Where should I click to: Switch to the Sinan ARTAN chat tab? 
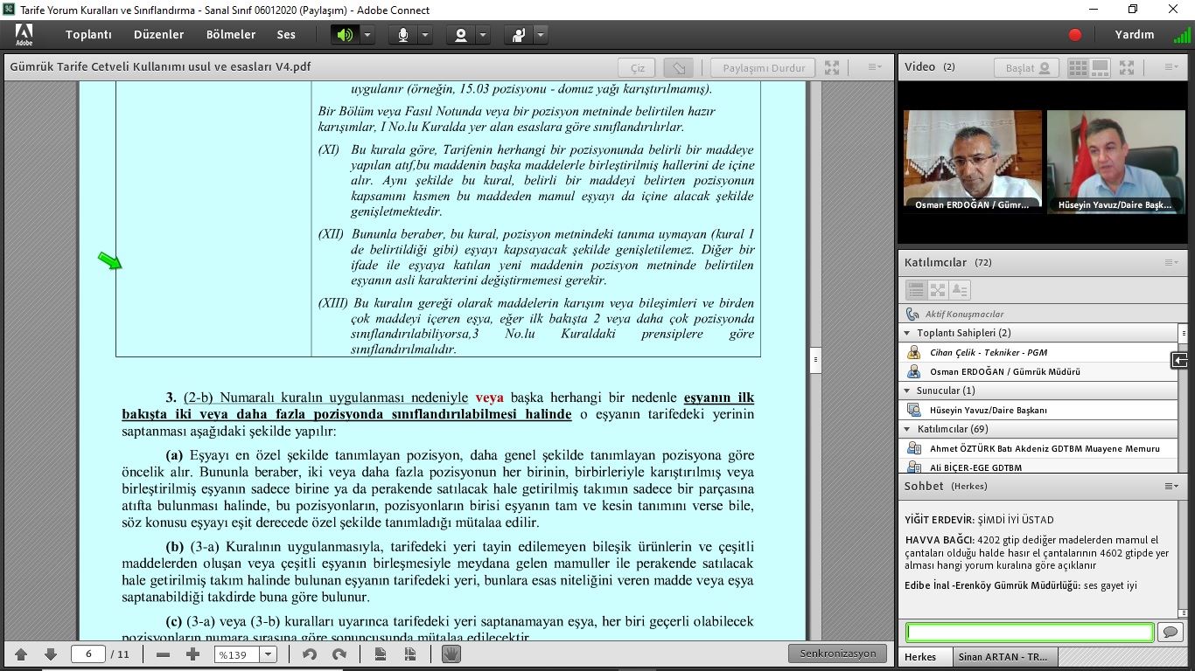[1006, 657]
